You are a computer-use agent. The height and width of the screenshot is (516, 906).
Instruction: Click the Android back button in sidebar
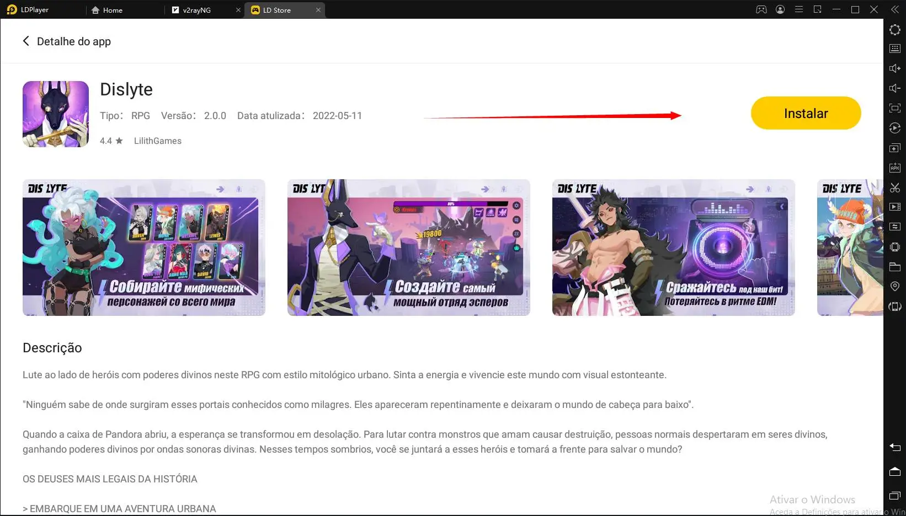[895, 447]
